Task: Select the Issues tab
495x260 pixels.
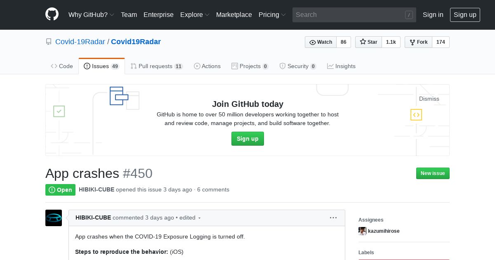Action: [x=101, y=66]
